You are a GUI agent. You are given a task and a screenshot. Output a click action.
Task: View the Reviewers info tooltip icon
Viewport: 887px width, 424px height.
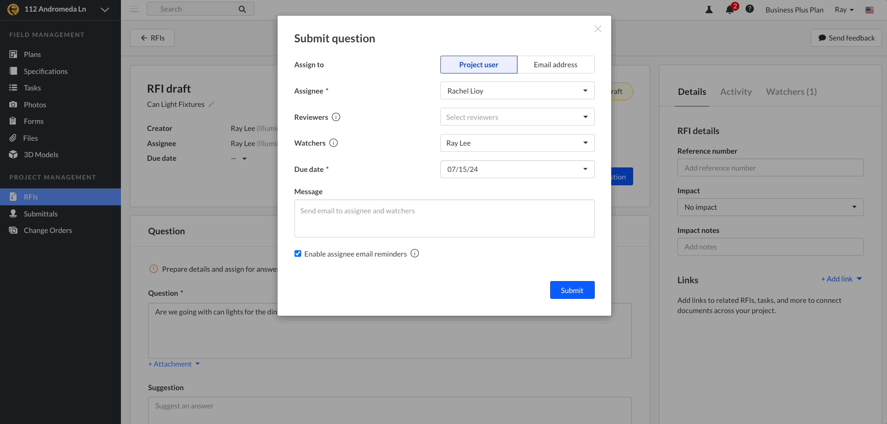(336, 117)
